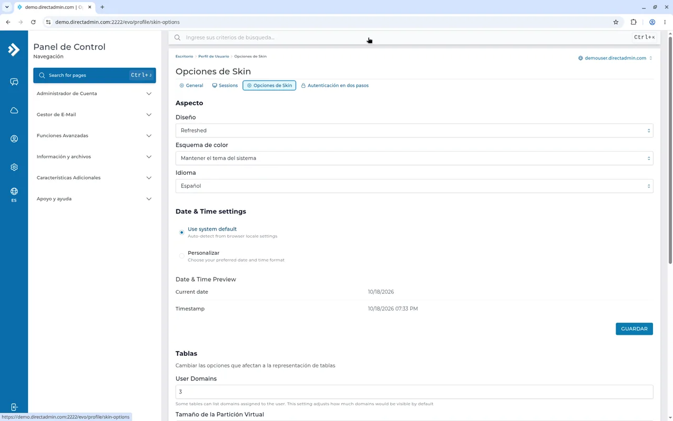The height and width of the screenshot is (421, 673).
Task: Close the demo.directadmin.com browser tab
Action: pos(90,7)
